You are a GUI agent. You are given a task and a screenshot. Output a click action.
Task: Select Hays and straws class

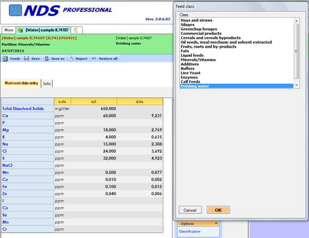[x=196, y=20]
